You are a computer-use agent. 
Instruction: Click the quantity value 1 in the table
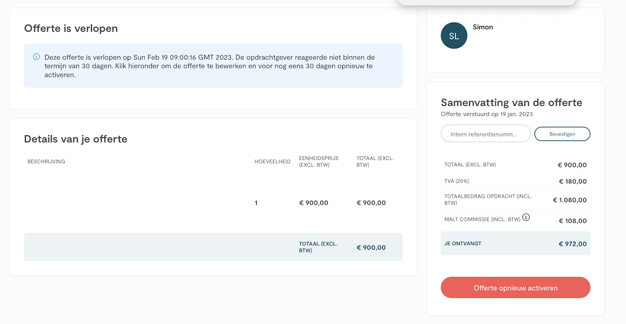click(x=256, y=203)
